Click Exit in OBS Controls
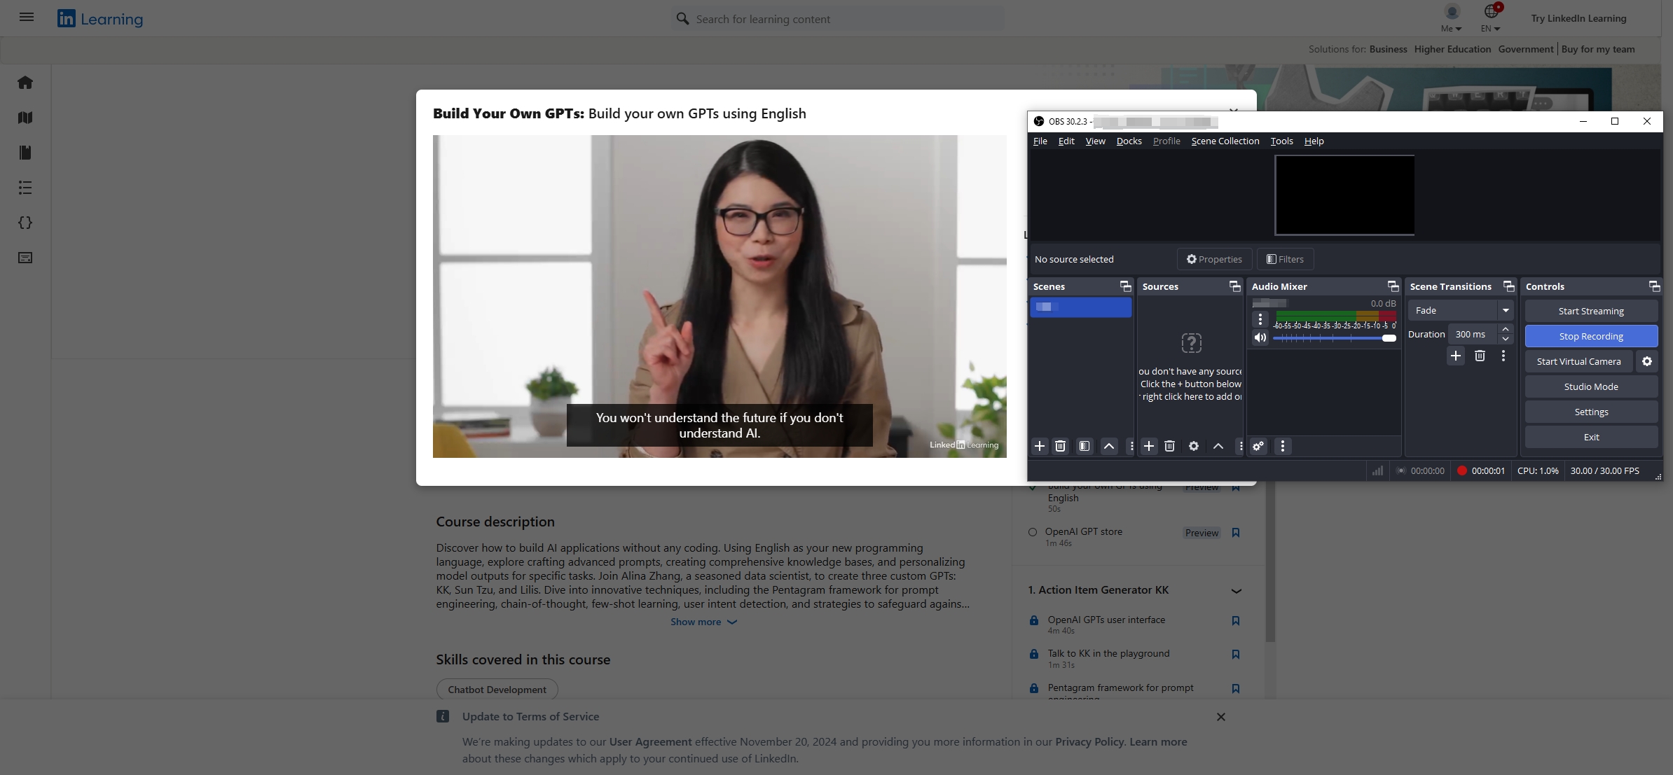The image size is (1673, 775). [1591, 437]
